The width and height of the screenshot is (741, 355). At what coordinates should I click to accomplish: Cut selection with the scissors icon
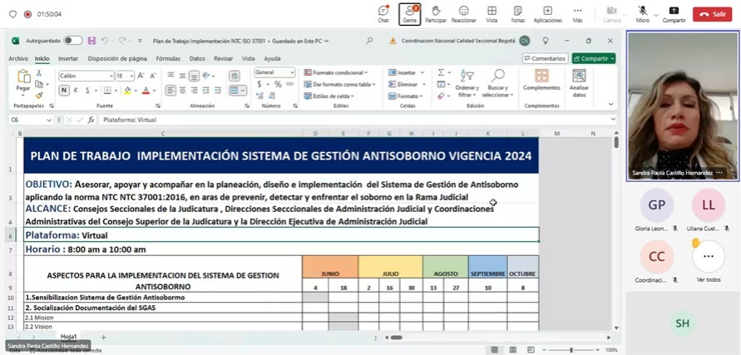(39, 73)
